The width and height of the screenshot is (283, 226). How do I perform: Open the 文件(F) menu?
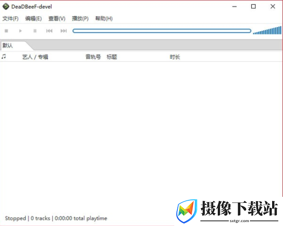(10, 18)
